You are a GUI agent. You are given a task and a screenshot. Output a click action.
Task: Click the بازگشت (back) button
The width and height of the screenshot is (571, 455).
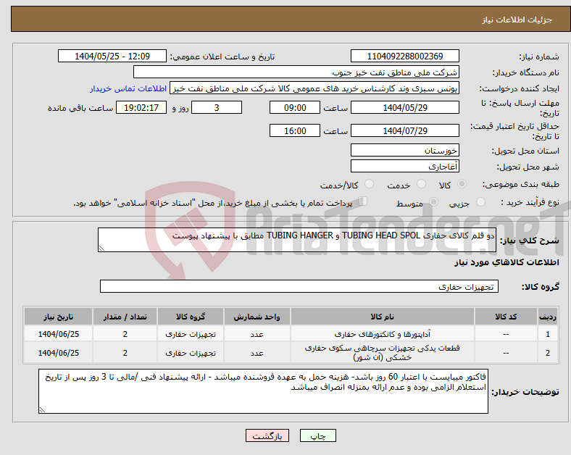pyautogui.click(x=267, y=435)
